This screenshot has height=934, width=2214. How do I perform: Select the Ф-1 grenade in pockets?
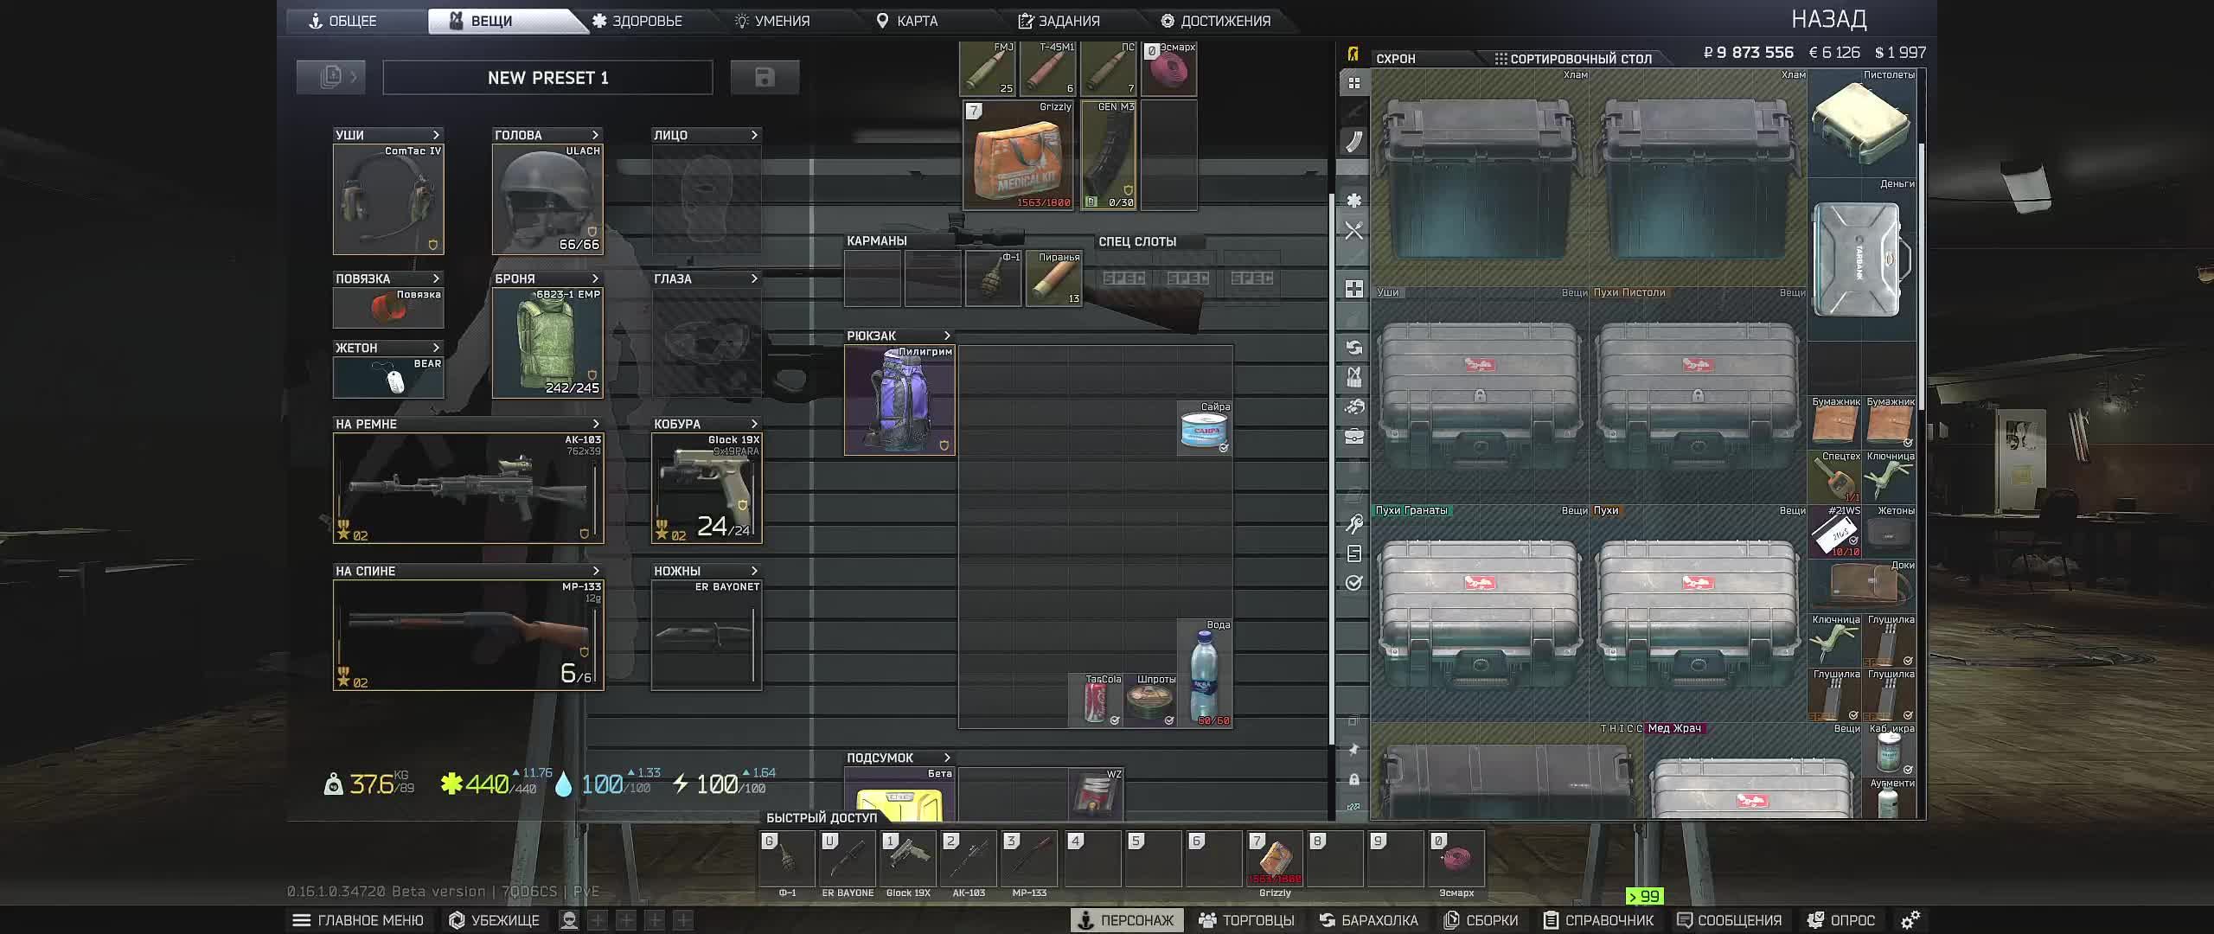pos(993,278)
